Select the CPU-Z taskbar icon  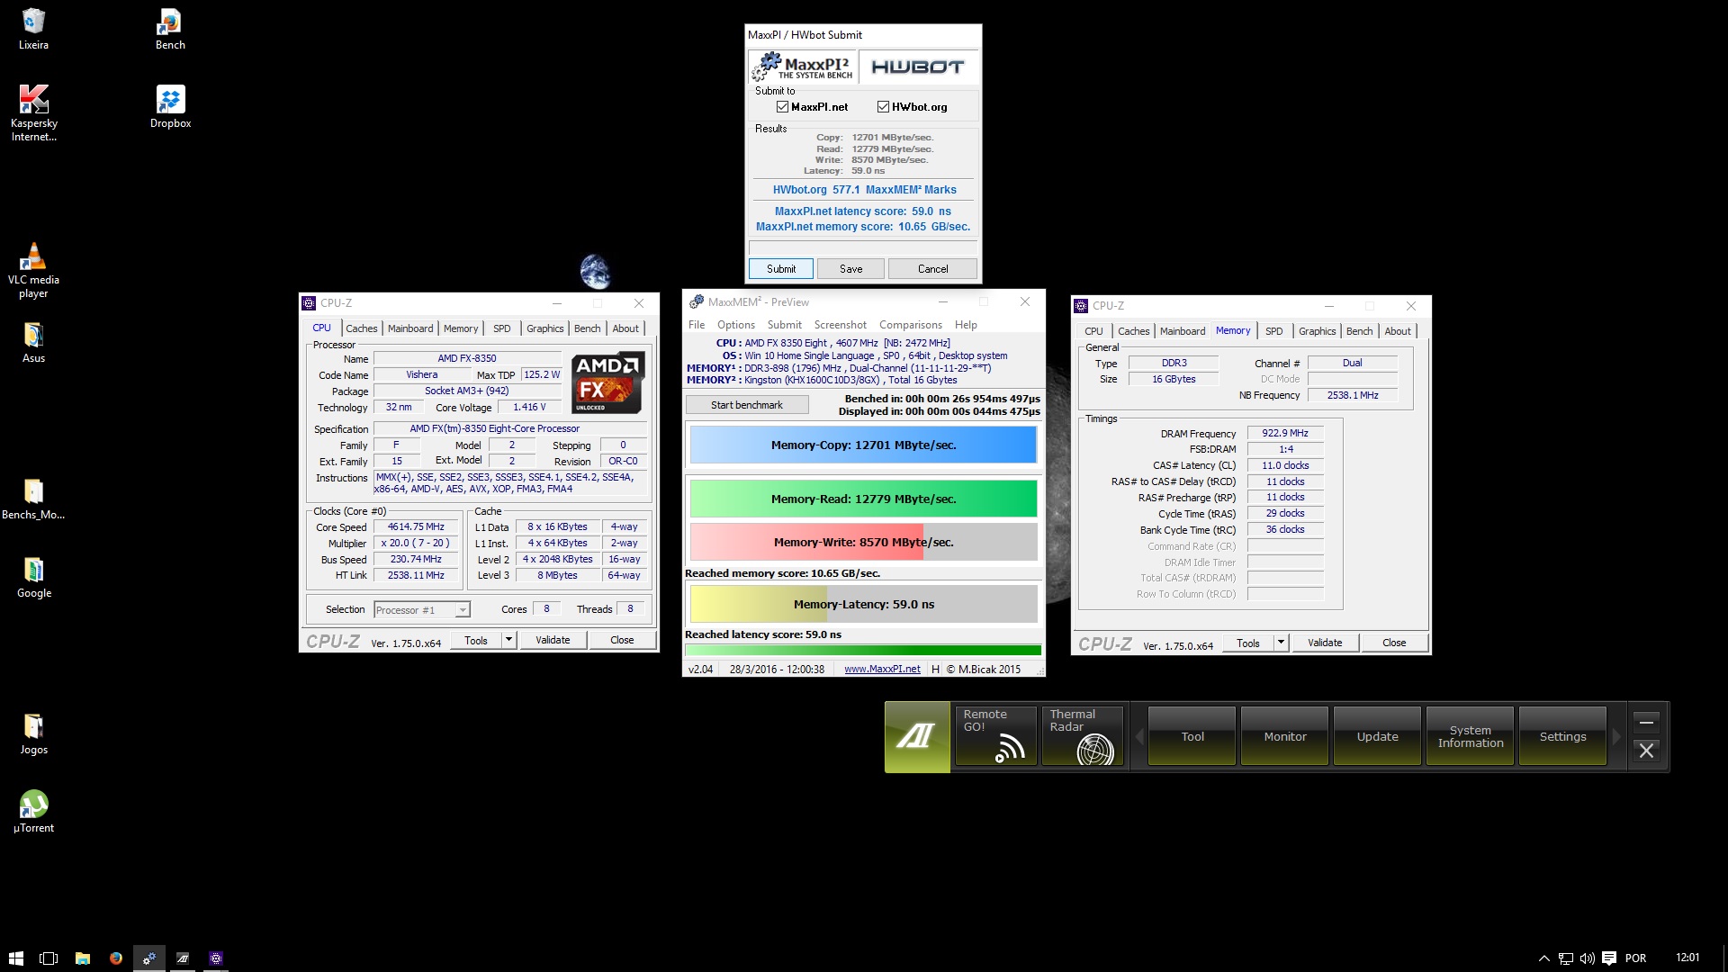click(215, 958)
